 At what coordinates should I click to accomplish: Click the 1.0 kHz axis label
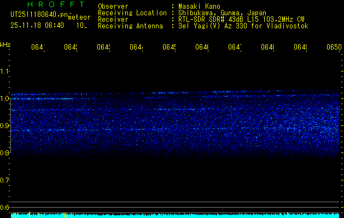point(4,99)
